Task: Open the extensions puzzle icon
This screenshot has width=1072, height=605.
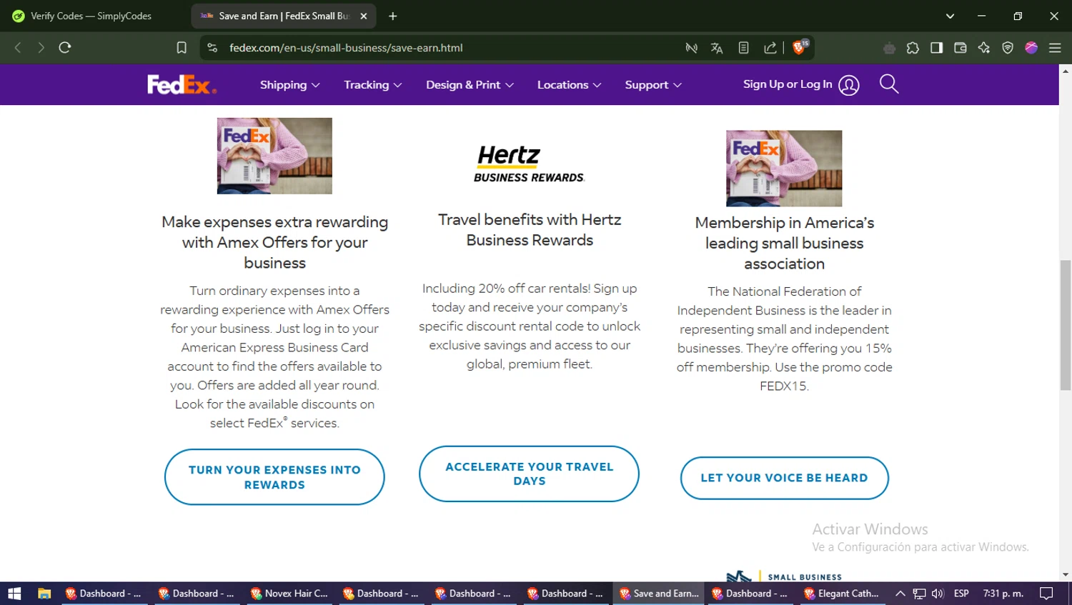Action: coord(913,48)
